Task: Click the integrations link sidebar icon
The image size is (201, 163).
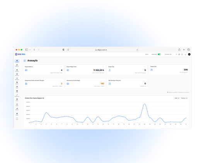Action: coord(17,95)
